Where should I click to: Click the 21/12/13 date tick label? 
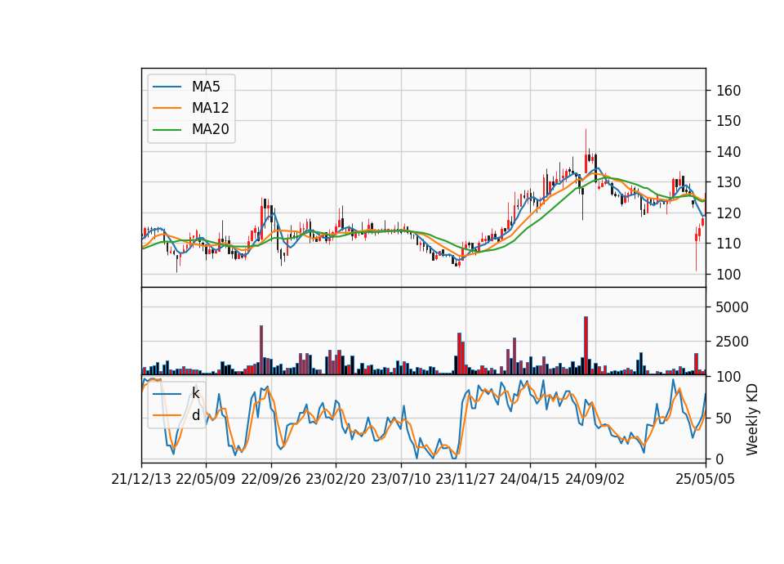pos(141,479)
